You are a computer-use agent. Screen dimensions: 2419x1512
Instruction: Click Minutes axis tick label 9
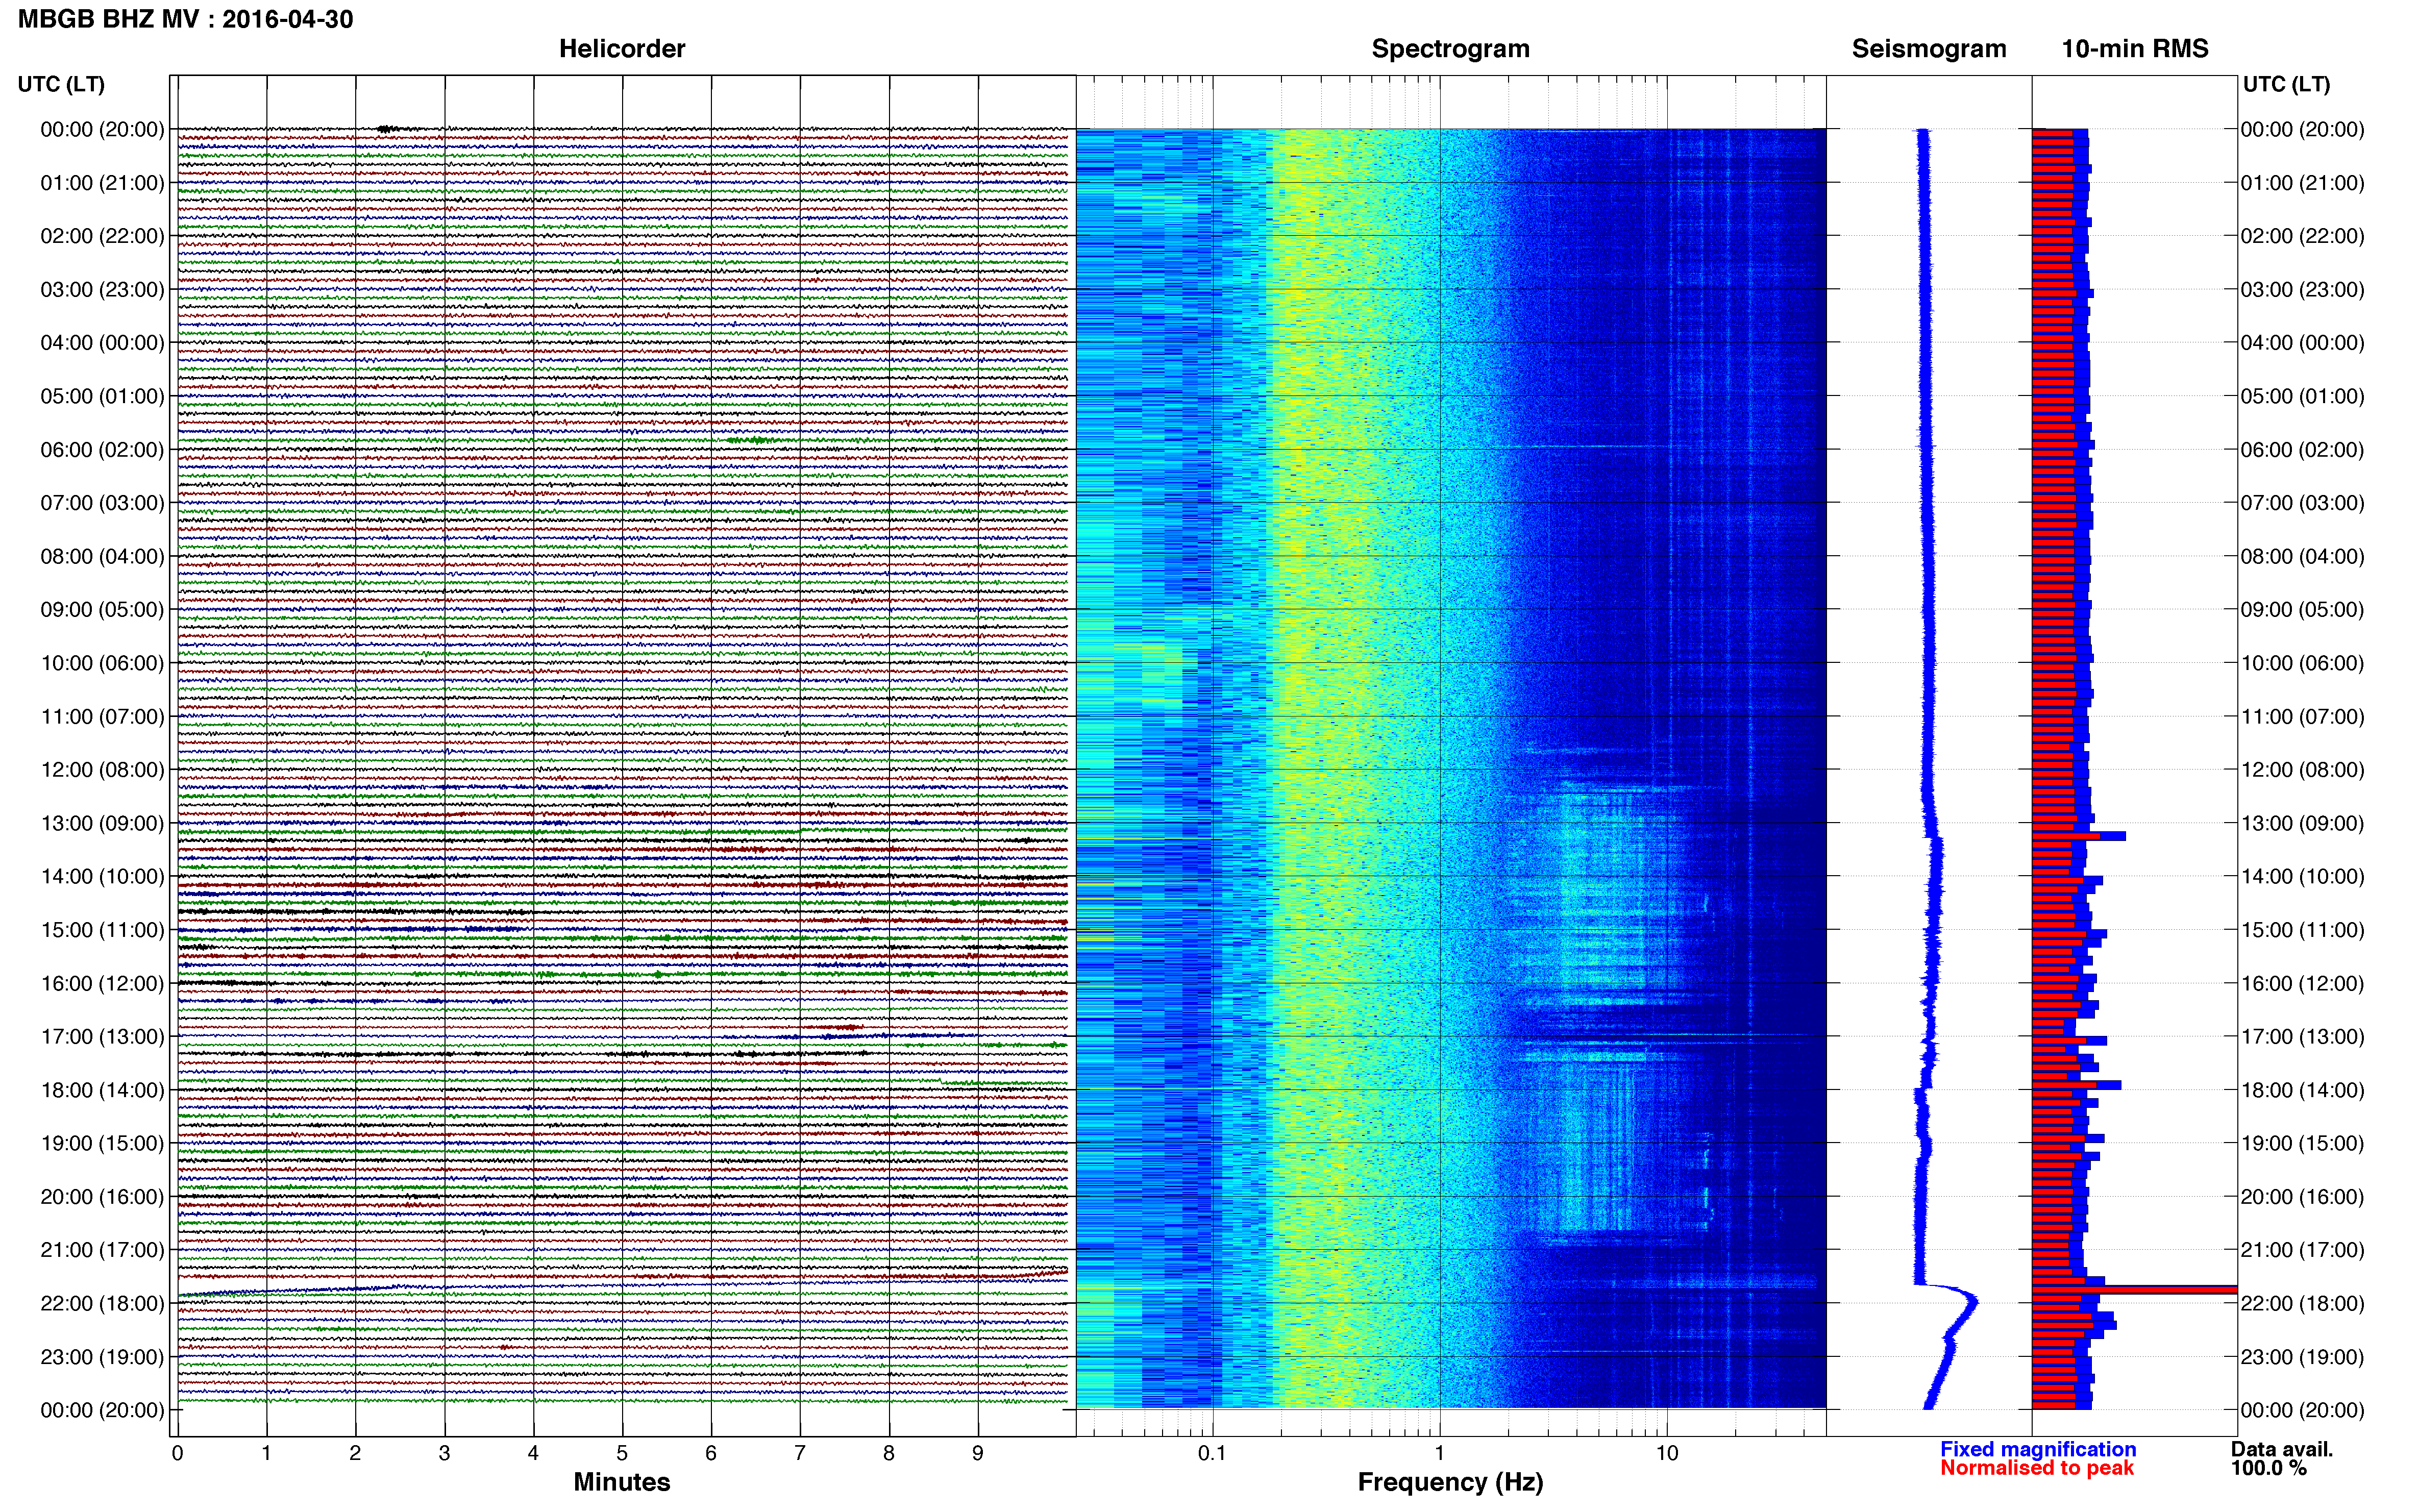click(978, 1453)
